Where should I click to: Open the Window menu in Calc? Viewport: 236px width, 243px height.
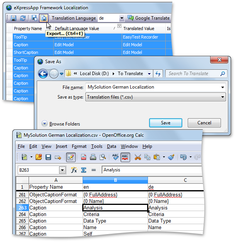(129, 146)
